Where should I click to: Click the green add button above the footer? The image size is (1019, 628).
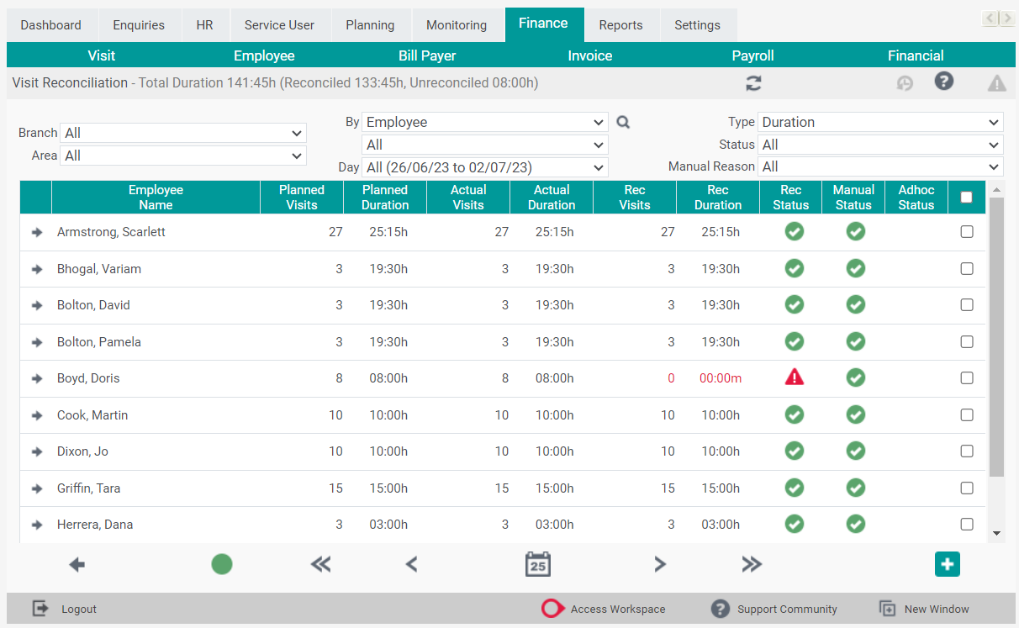click(947, 564)
